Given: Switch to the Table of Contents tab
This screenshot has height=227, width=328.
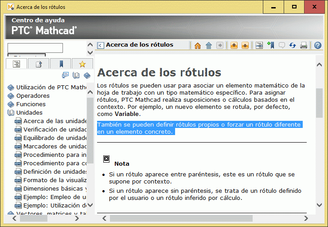Looking at the screenshot, I should coord(16,64).
